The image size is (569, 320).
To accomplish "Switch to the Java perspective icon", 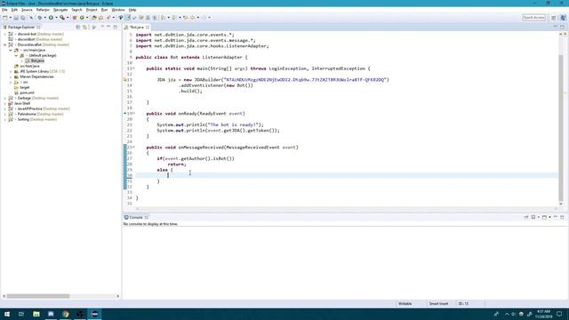I will [563, 18].
